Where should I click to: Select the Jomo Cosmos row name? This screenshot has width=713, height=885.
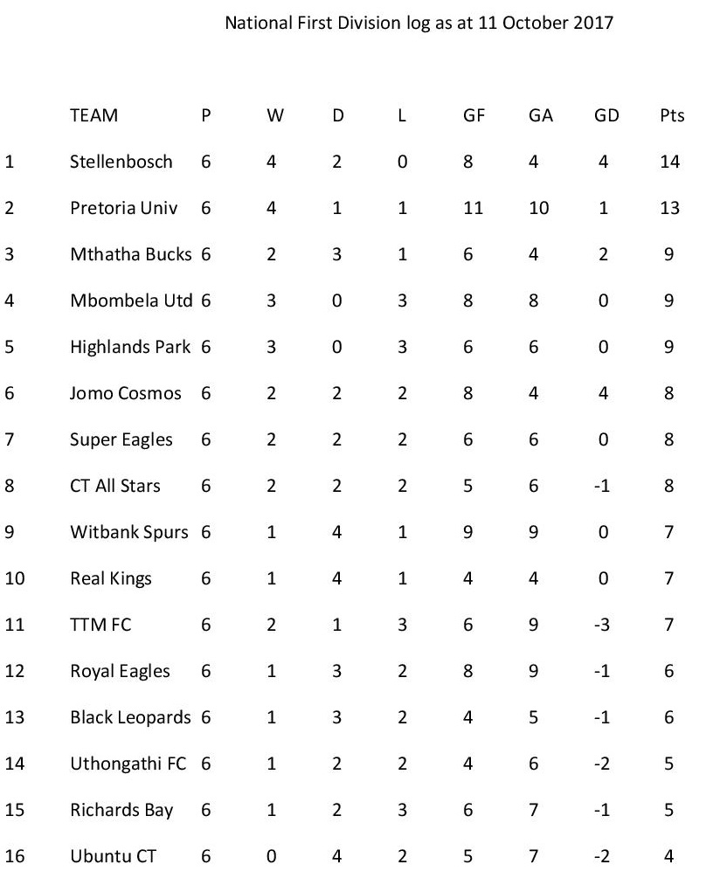tap(126, 393)
